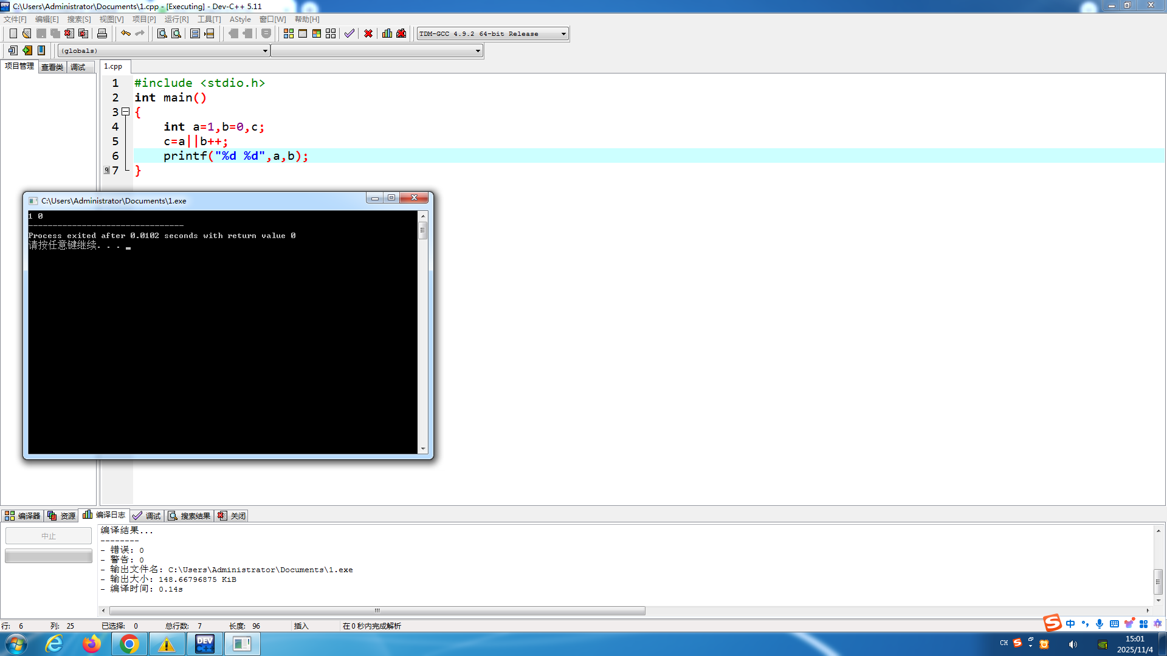Viewport: 1167px width, 656px height.
Task: Click the New file toolbar icon
Action: [13, 33]
